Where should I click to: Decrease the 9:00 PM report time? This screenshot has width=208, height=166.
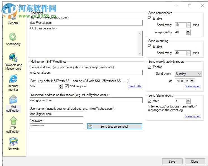(192, 82)
